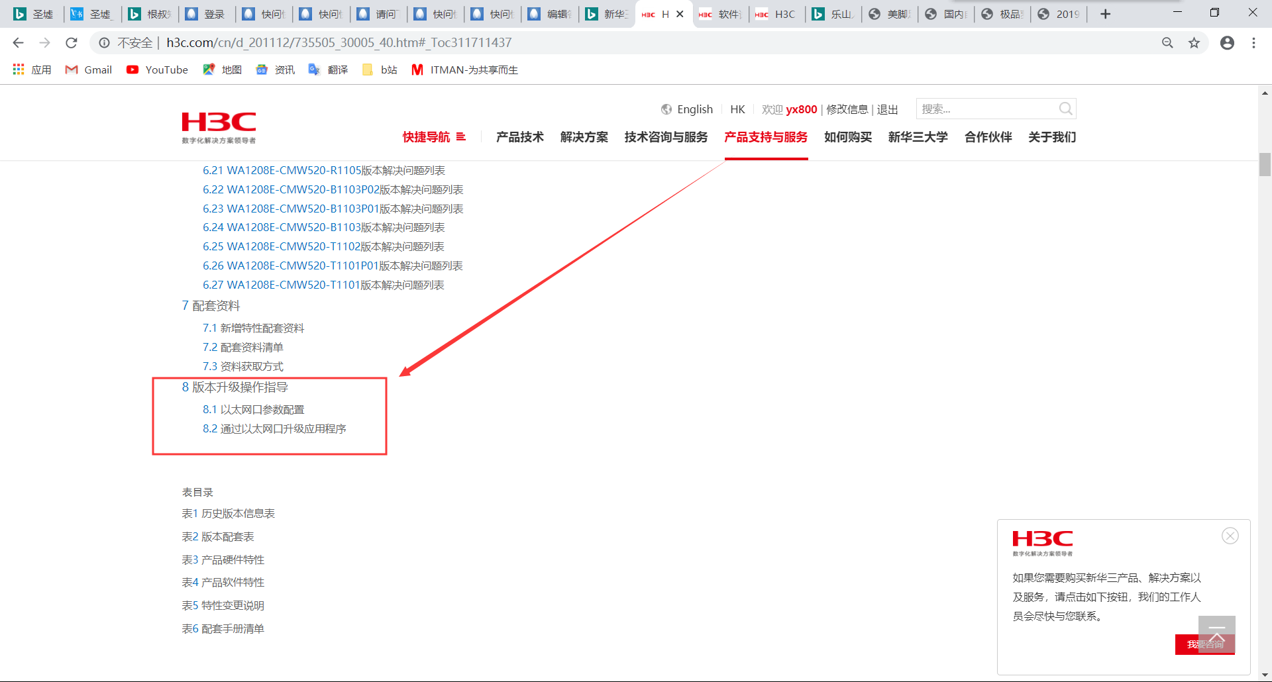Reload the current page

pos(72,43)
